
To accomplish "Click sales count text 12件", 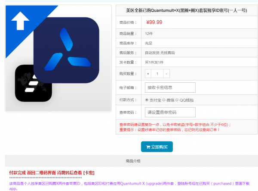I will (149, 34).
